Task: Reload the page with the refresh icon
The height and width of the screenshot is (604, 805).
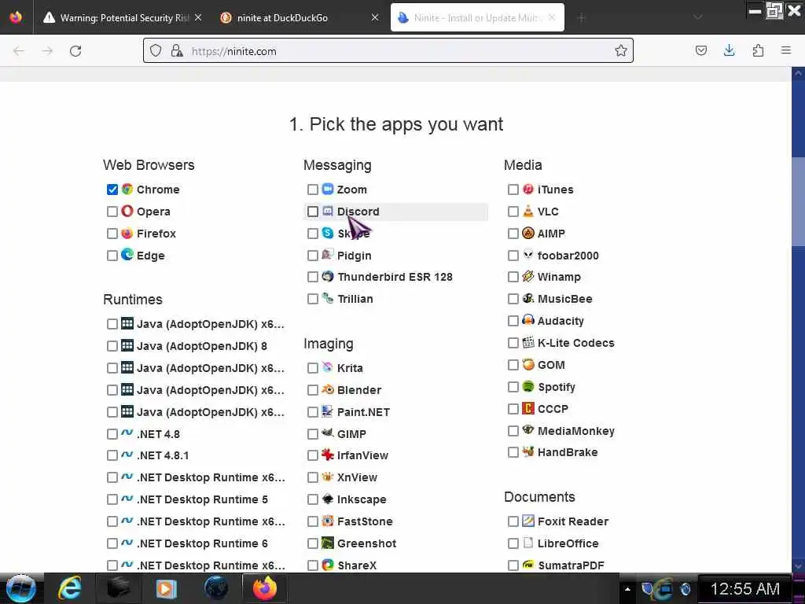Action: pos(75,51)
